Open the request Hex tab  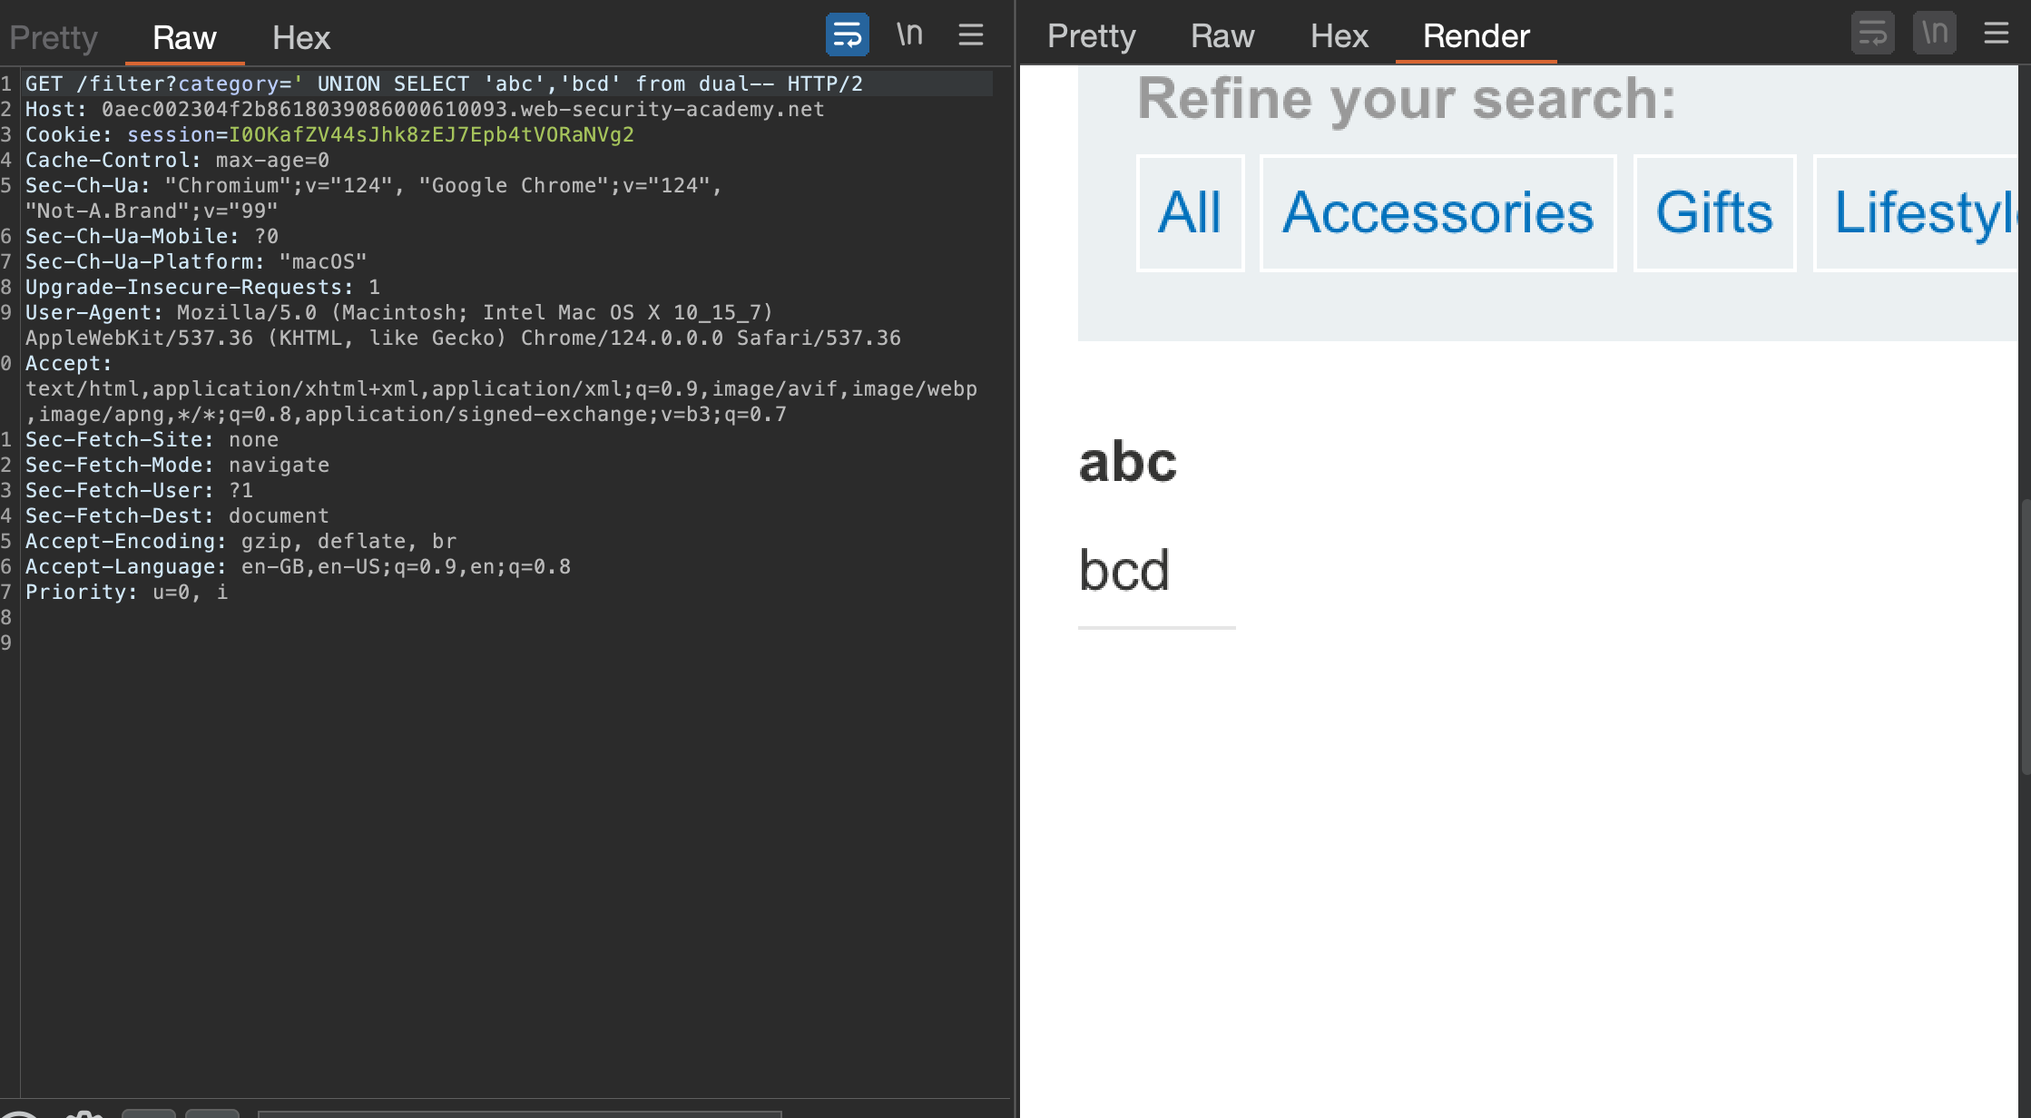[300, 37]
